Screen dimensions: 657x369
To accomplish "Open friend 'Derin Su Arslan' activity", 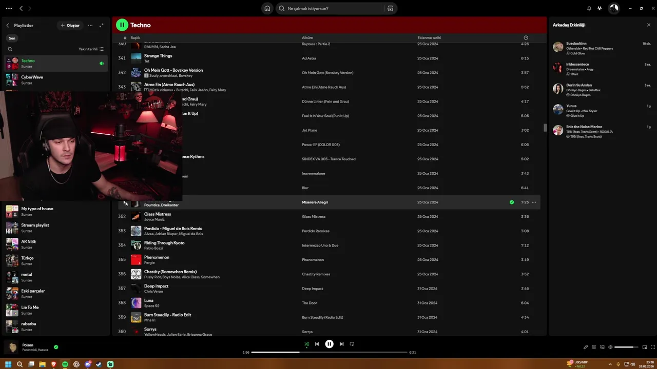I will [602, 90].
